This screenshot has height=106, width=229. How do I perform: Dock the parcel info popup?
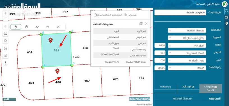click(x=141, y=24)
